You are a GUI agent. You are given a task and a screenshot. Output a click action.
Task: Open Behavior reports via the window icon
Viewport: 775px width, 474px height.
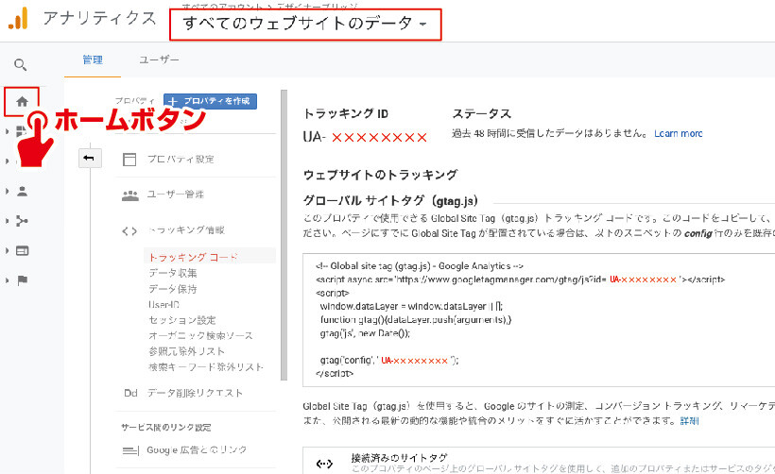(22, 250)
